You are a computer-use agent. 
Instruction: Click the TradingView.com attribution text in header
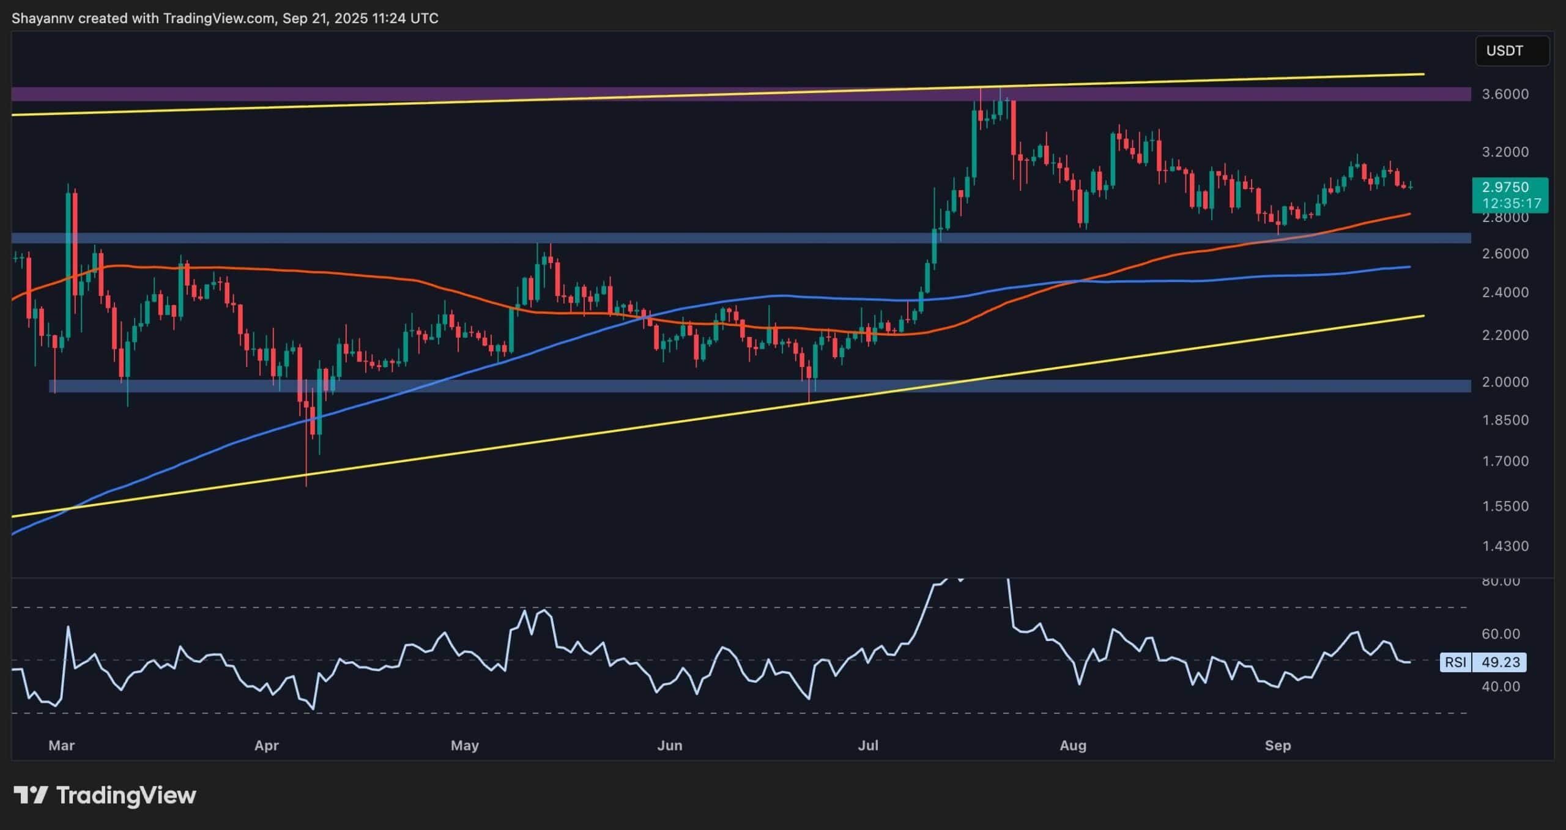pyautogui.click(x=218, y=18)
